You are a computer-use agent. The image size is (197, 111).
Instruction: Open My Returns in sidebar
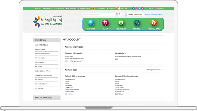tap(39, 79)
